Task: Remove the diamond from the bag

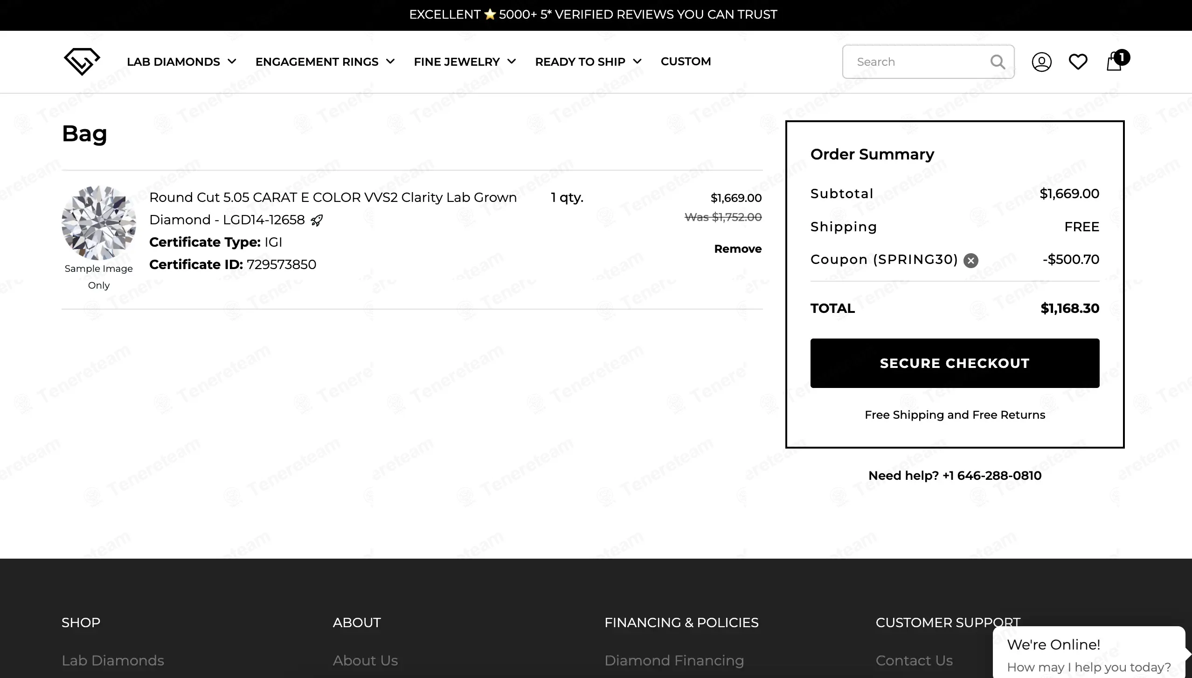Action: [x=738, y=249]
